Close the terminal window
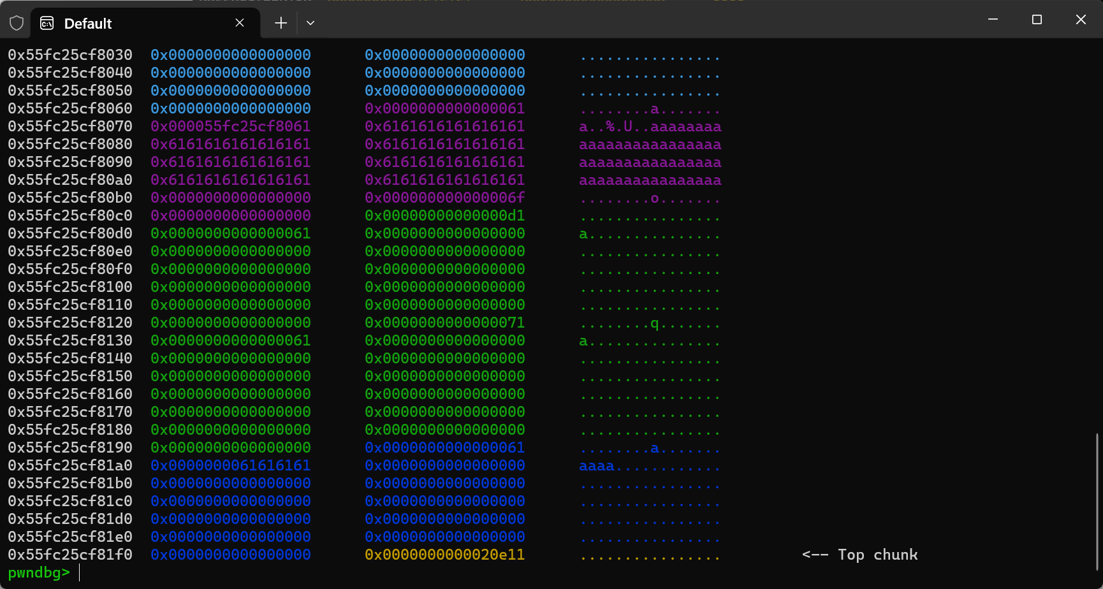The height and width of the screenshot is (589, 1103). tap(1081, 20)
